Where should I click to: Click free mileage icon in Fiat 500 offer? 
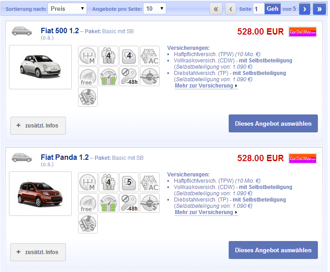(88, 76)
